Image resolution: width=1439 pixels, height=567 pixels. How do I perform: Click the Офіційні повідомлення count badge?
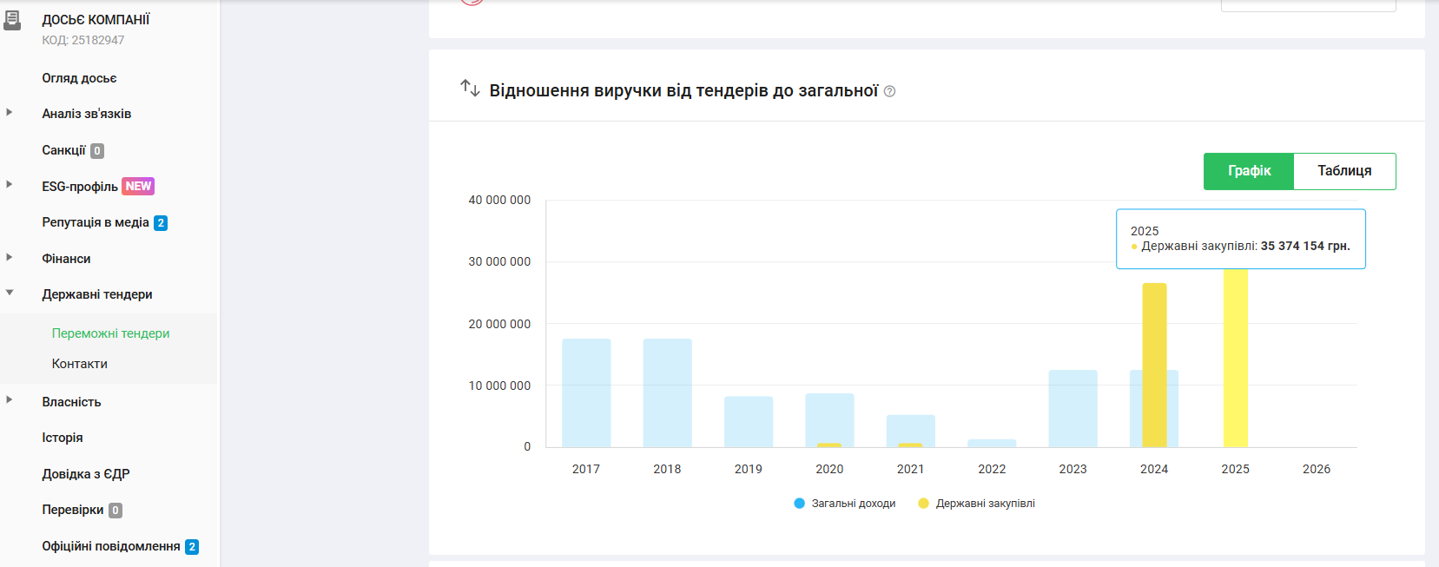click(x=192, y=547)
